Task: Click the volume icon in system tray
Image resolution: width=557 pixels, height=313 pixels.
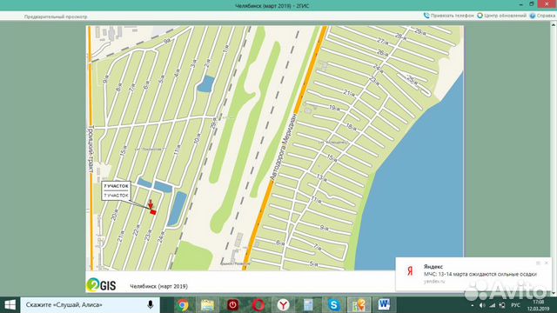Action: [x=482, y=305]
